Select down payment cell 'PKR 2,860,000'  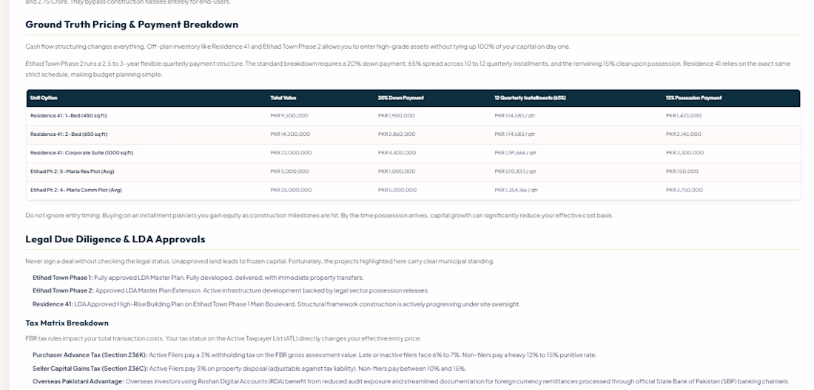point(397,134)
